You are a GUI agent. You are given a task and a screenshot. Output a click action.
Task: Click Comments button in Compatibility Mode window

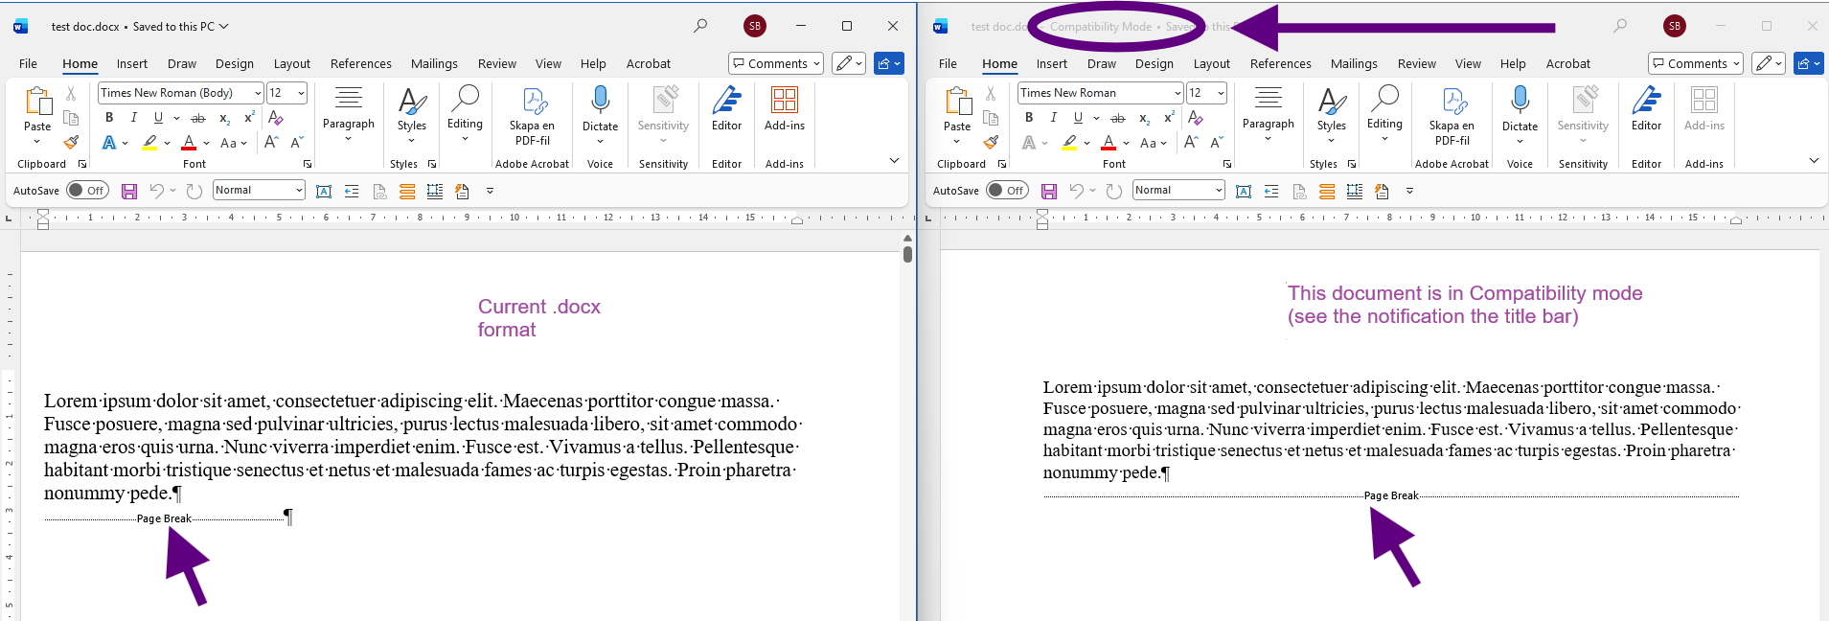tap(1696, 63)
